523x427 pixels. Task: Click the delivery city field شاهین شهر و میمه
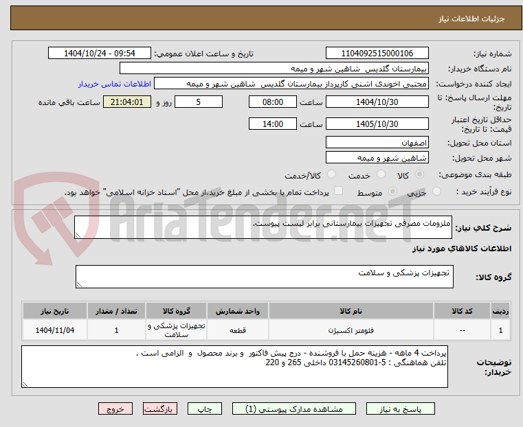[377, 157]
